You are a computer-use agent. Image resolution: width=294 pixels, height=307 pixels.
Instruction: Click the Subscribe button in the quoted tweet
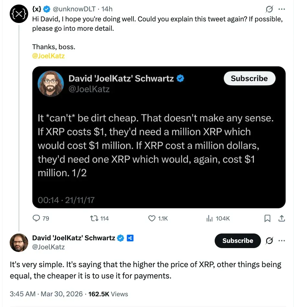249,78
